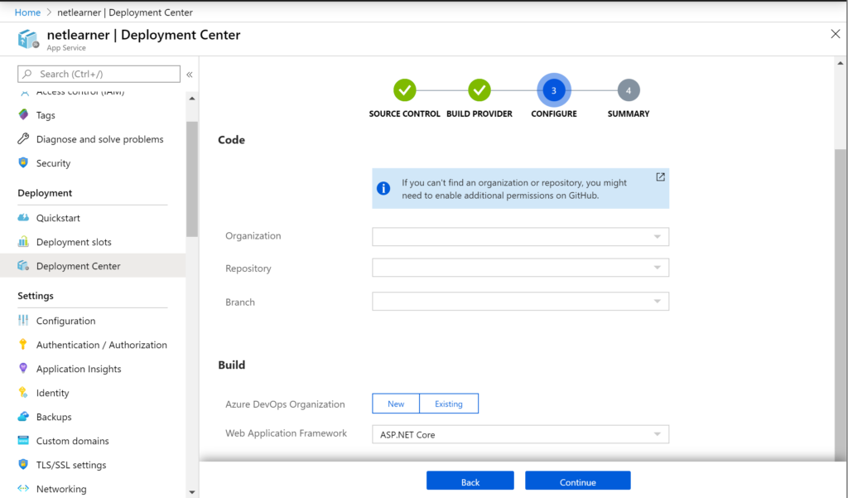Click the Deployment slots icon
848x498 pixels.
(23, 242)
